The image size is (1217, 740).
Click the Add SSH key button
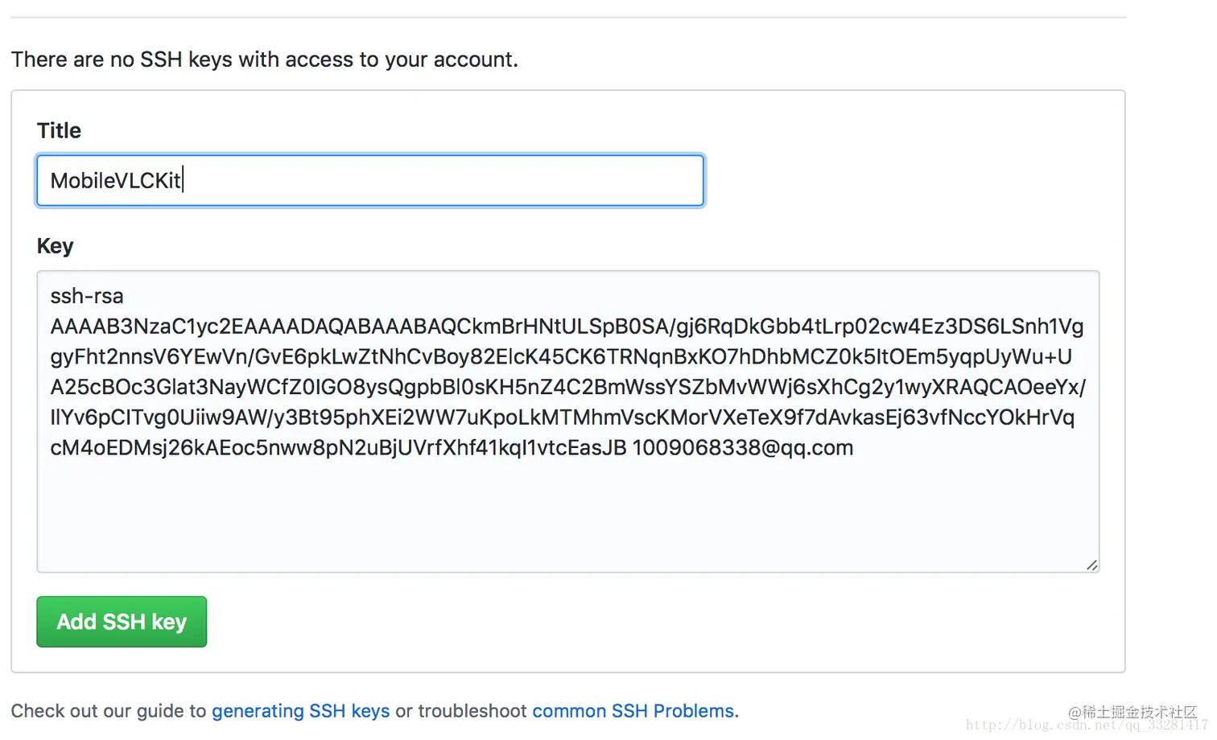(122, 622)
